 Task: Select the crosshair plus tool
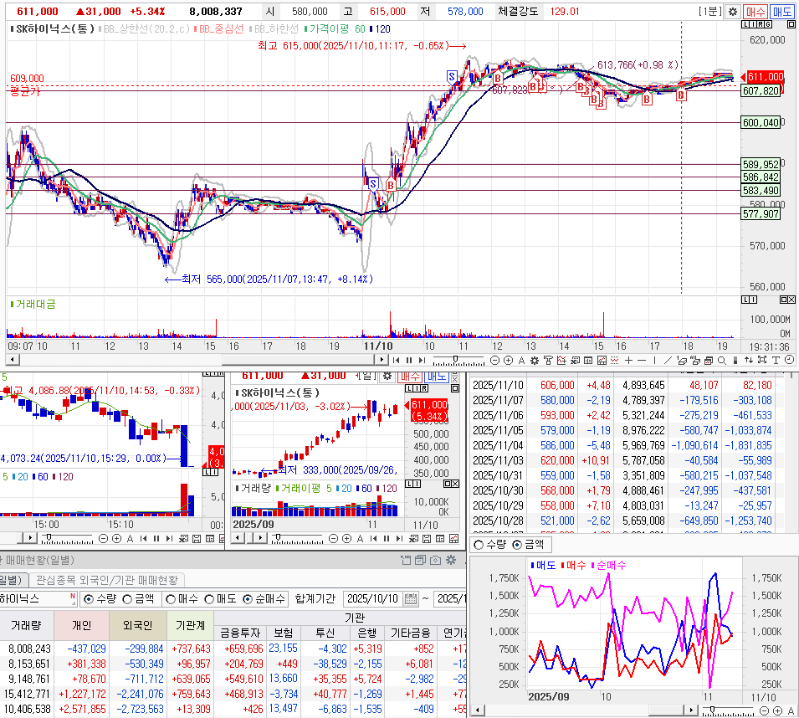628,361
